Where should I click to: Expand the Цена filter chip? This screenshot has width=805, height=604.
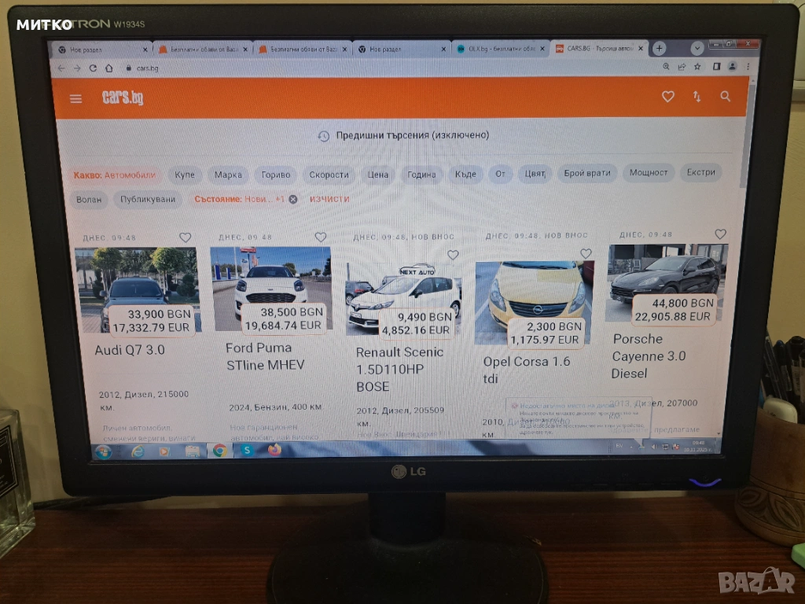click(x=378, y=175)
